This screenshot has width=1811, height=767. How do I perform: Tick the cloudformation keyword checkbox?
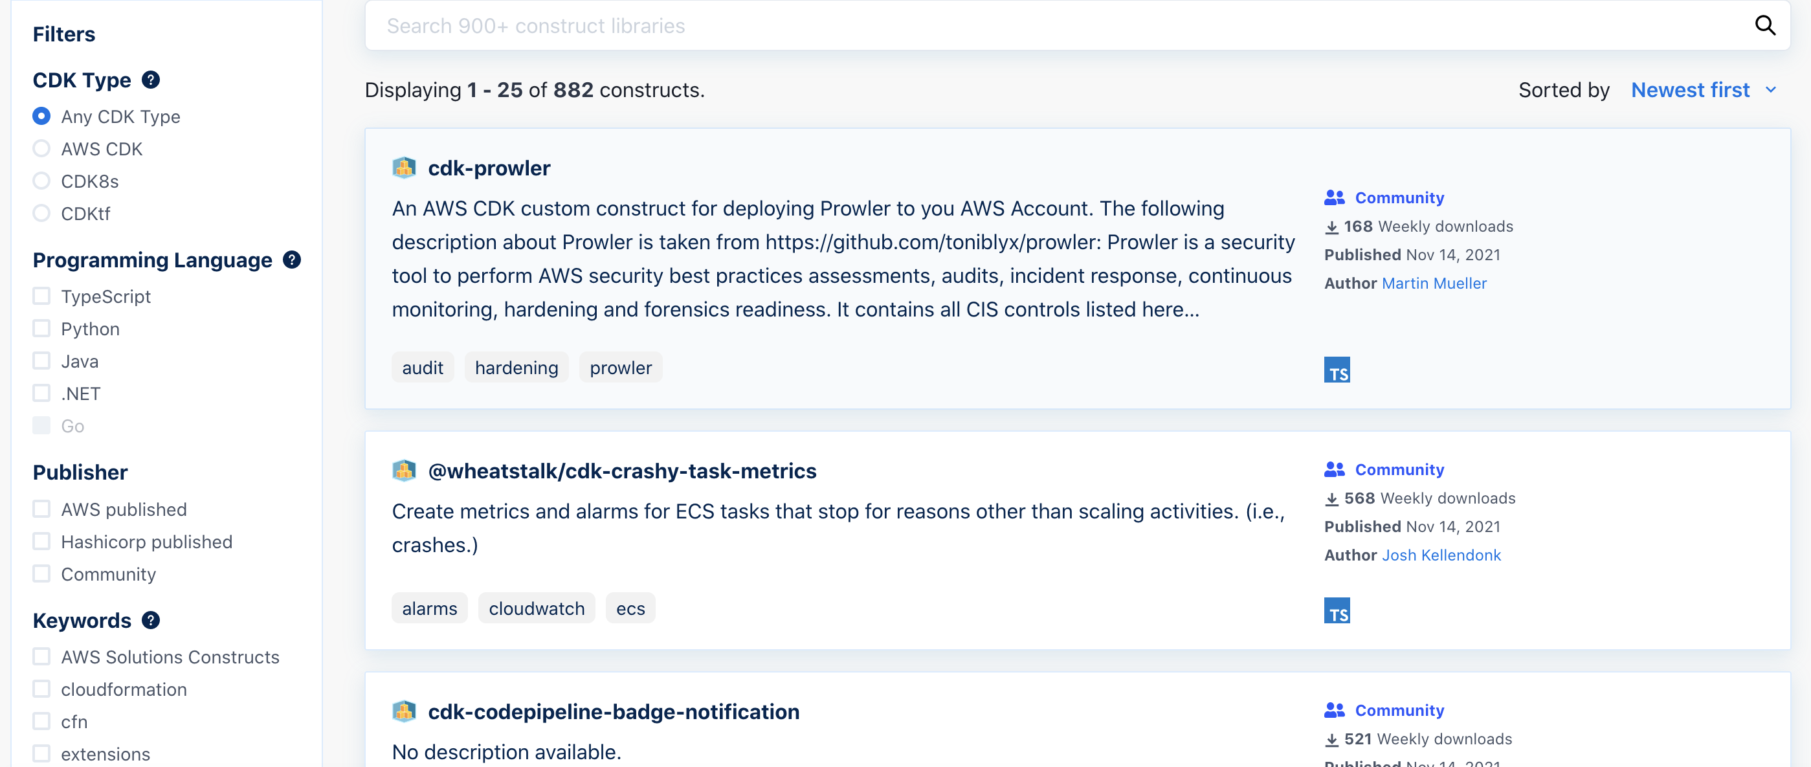tap(41, 689)
